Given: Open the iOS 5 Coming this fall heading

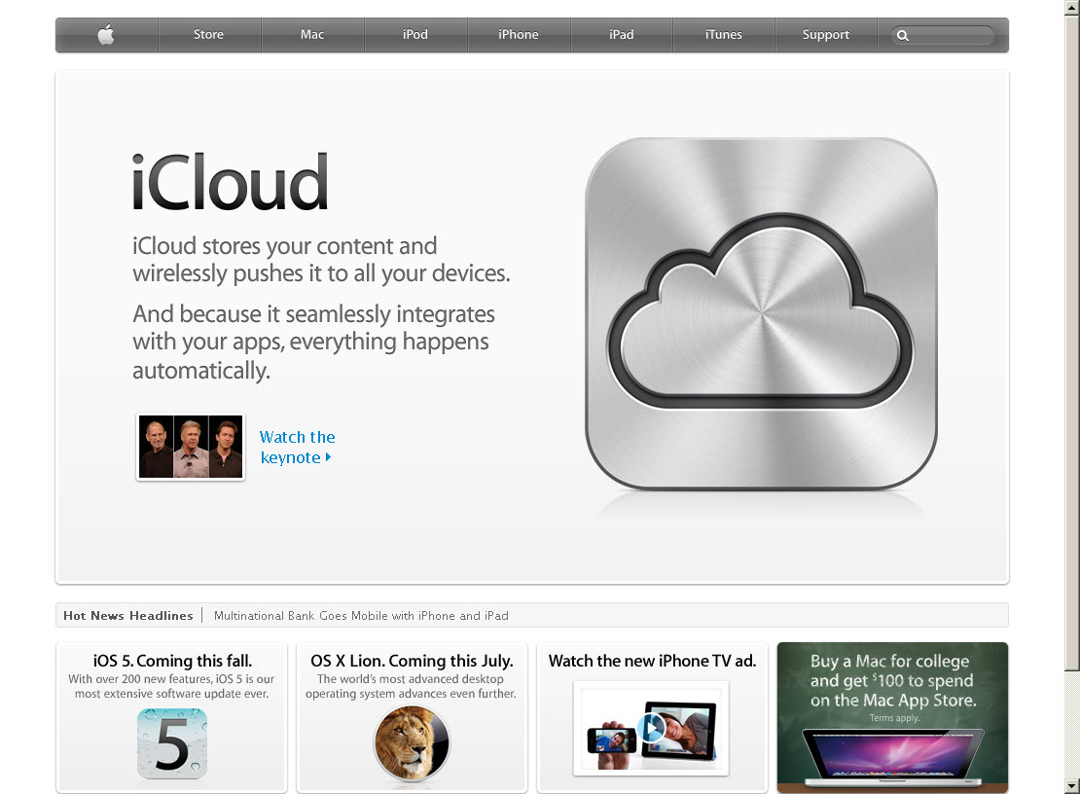Looking at the screenshot, I should (x=172, y=661).
